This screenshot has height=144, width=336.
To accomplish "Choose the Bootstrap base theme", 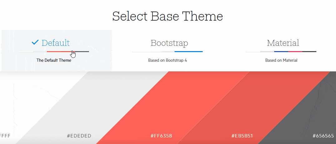I will pyautogui.click(x=169, y=43).
